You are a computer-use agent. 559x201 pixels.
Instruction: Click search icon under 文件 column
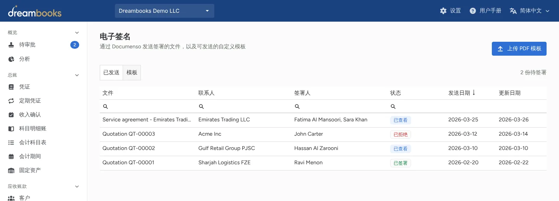pyautogui.click(x=105, y=106)
